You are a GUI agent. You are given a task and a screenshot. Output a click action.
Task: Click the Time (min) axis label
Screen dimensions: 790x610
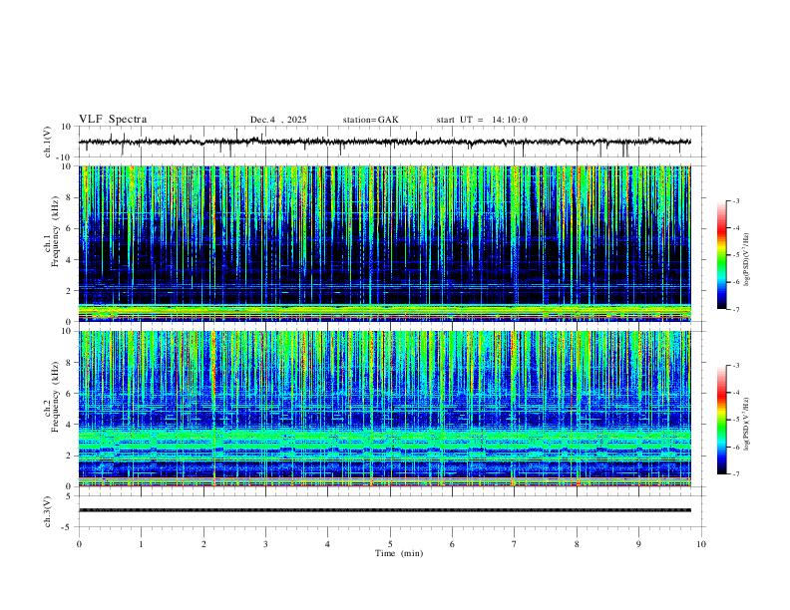pyautogui.click(x=399, y=553)
